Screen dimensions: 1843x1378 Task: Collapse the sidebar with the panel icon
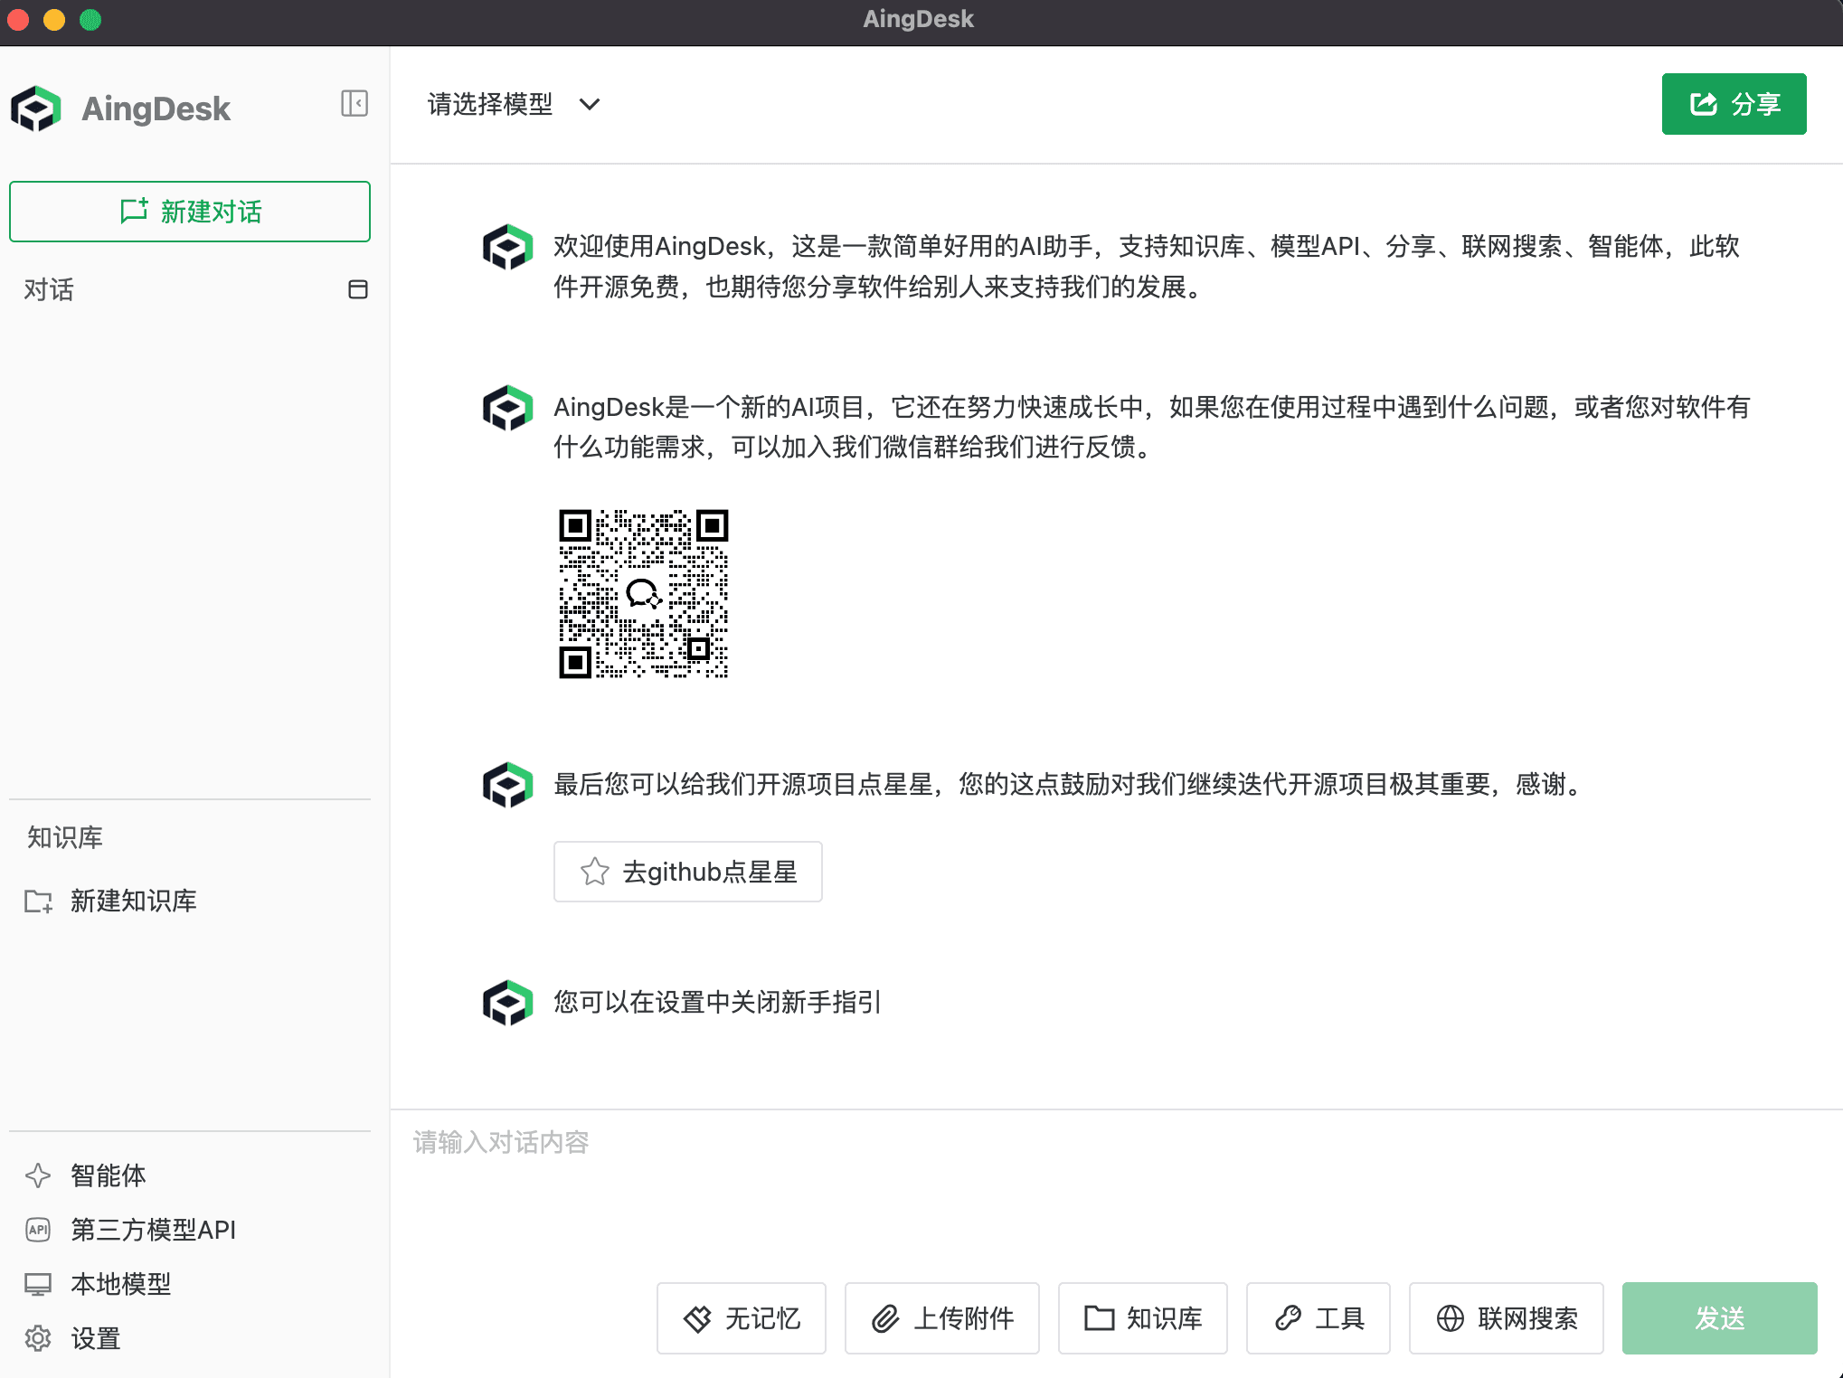[354, 103]
